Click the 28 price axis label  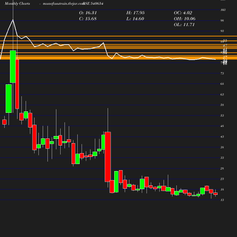click(222, 168)
